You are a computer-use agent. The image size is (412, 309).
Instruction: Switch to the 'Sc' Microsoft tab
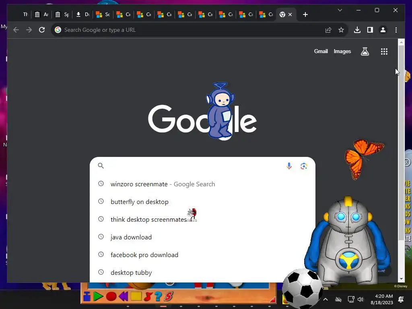[x=103, y=14]
